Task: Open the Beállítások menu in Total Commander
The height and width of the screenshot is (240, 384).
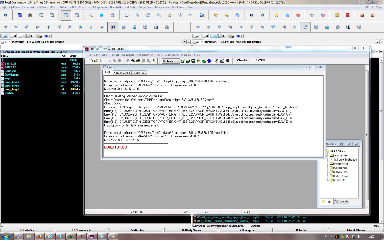Action: (178, 7)
